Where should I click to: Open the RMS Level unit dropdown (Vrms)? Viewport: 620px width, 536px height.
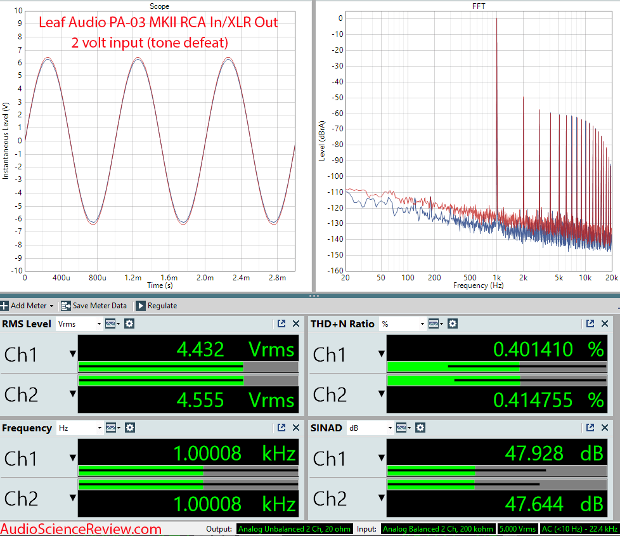click(x=79, y=324)
